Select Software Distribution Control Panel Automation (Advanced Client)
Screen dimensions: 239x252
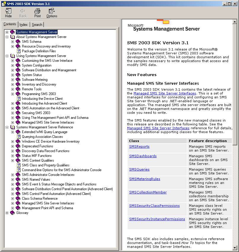point(67,189)
